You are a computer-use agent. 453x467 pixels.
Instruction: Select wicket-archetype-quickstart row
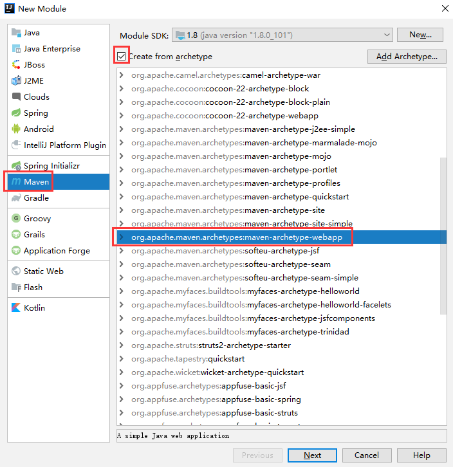coord(282,372)
